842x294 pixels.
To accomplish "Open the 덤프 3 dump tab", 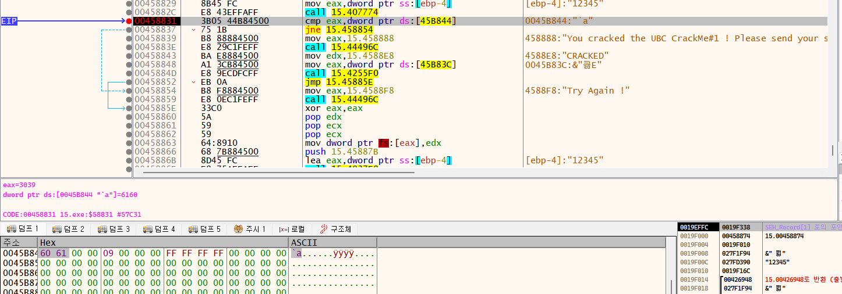I will (114, 229).
